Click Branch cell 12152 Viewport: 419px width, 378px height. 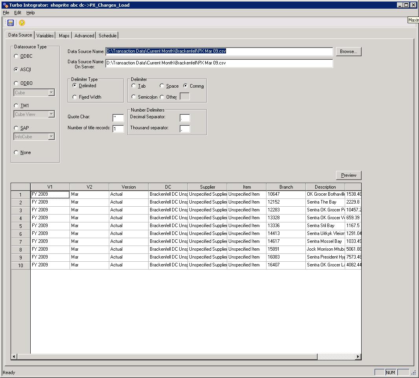click(286, 202)
